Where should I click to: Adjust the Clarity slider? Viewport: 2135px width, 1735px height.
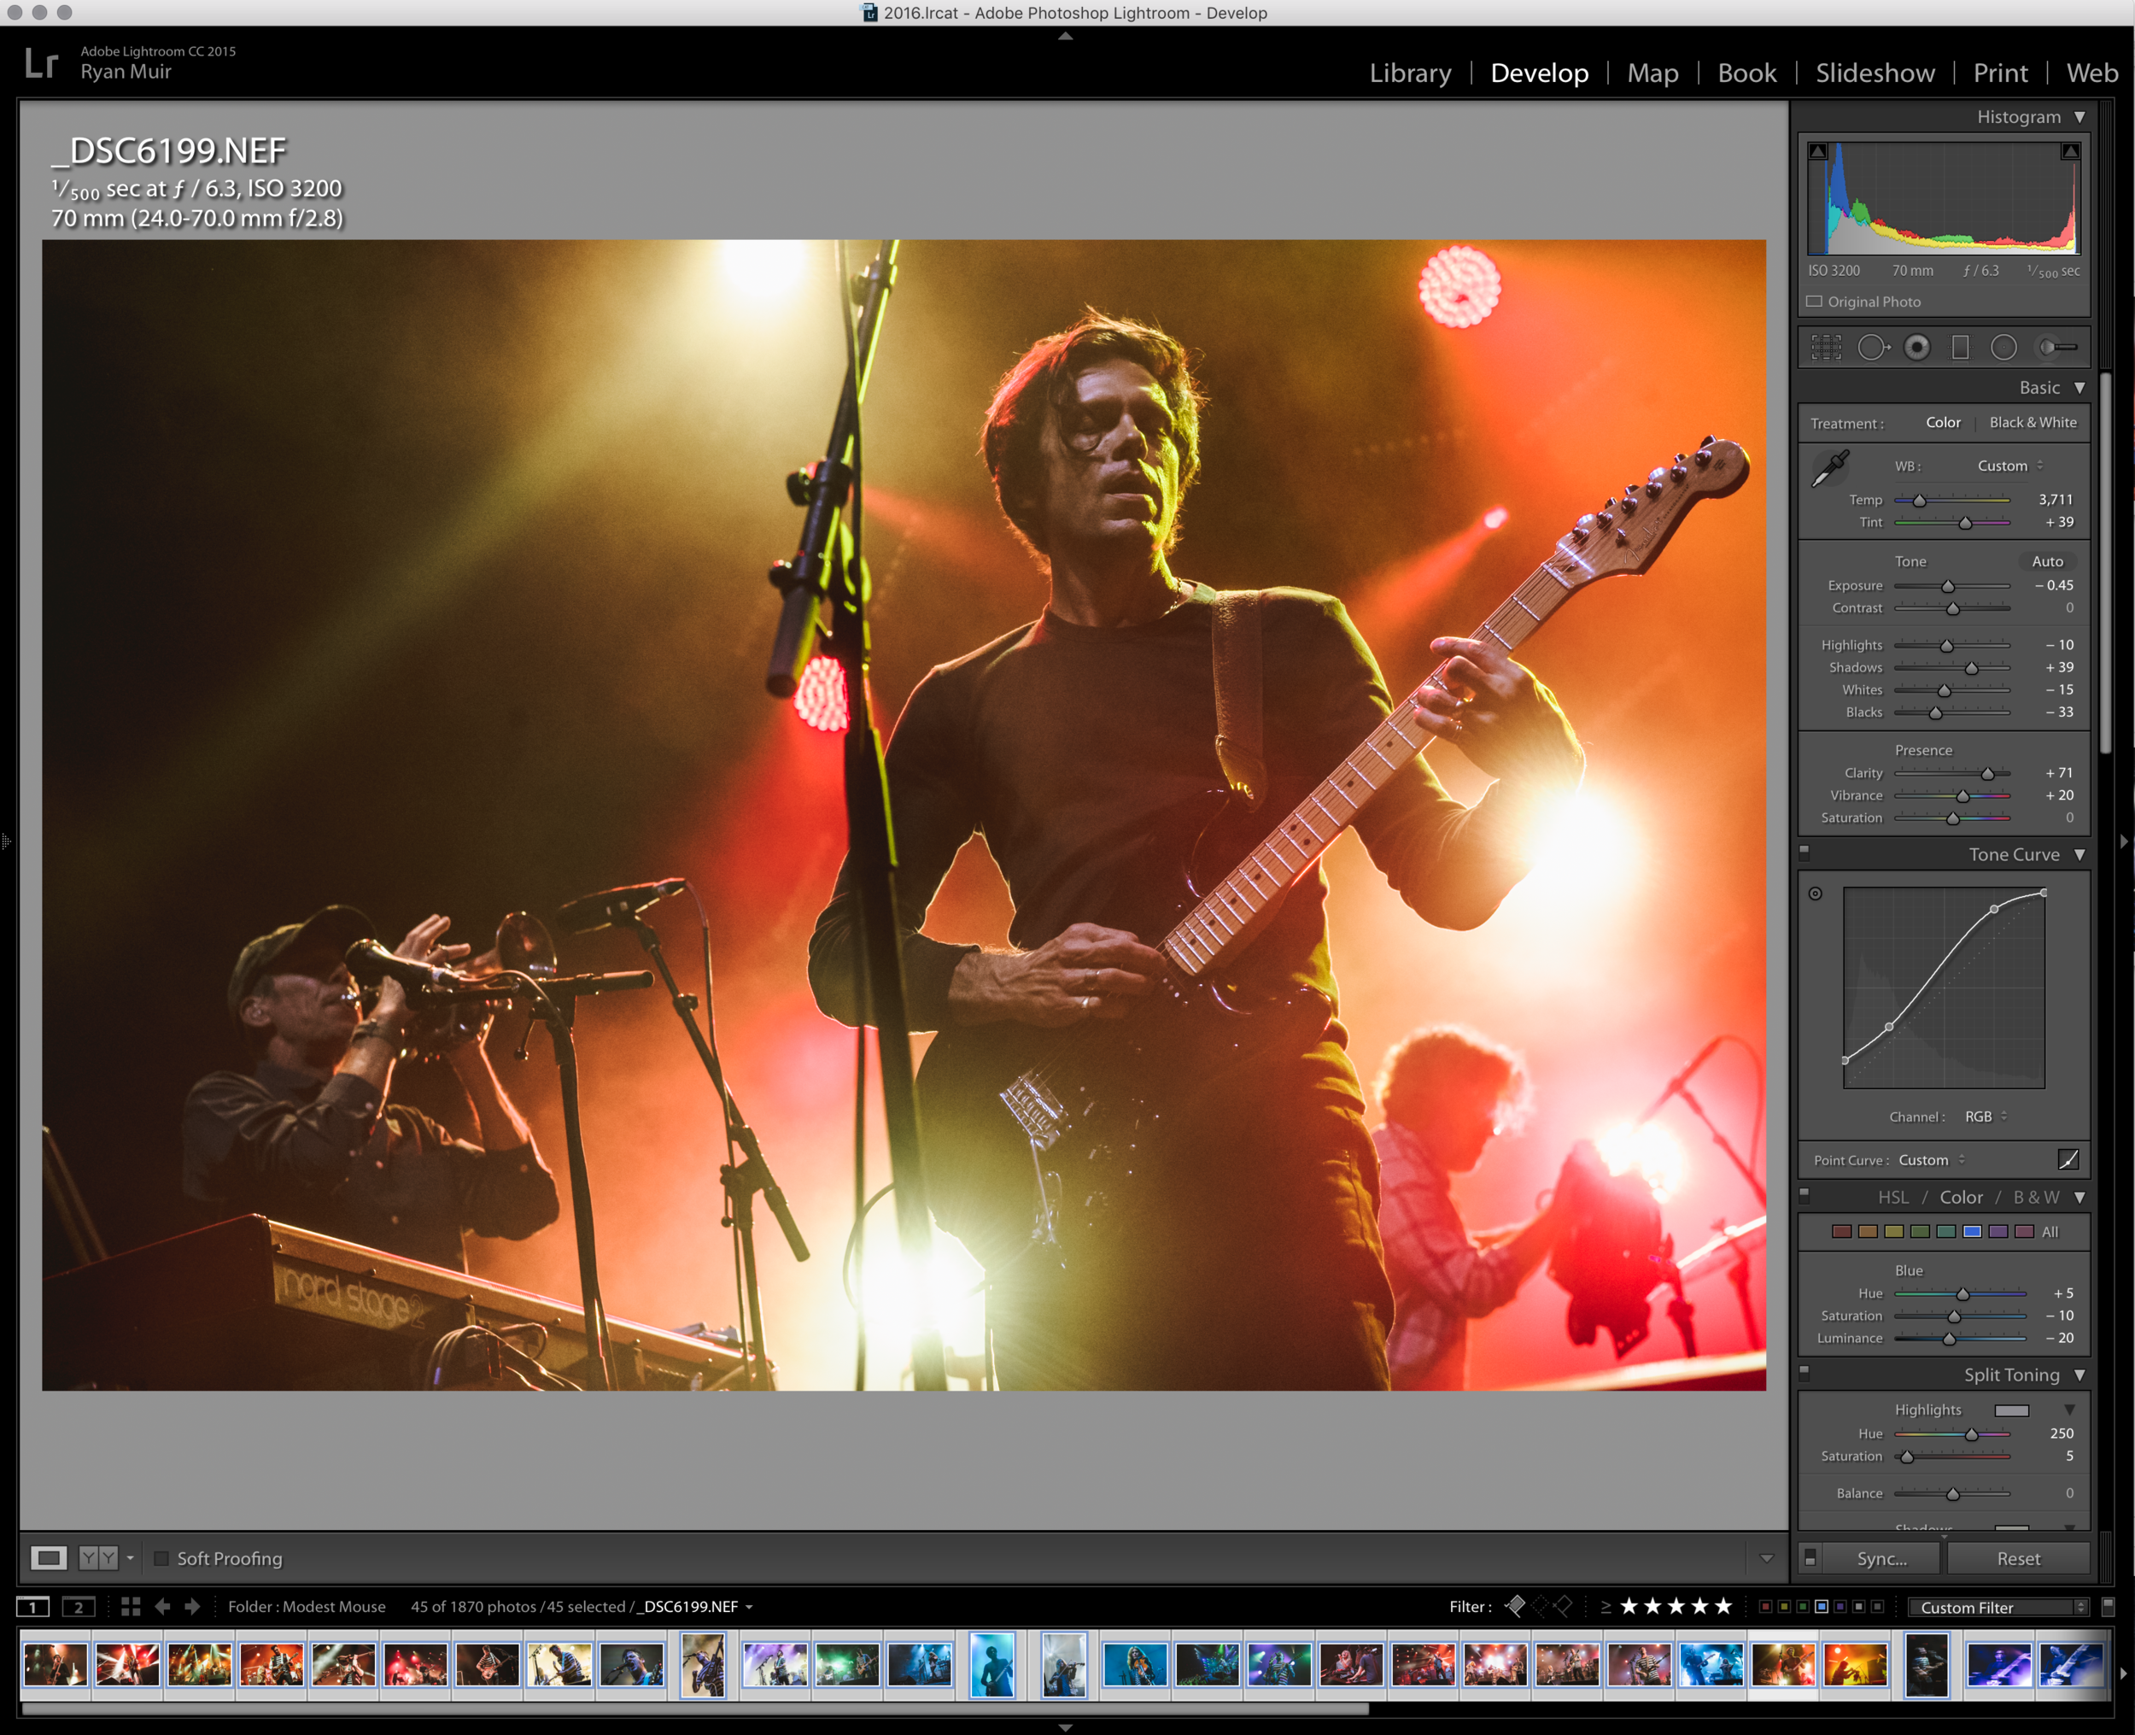click(1987, 774)
